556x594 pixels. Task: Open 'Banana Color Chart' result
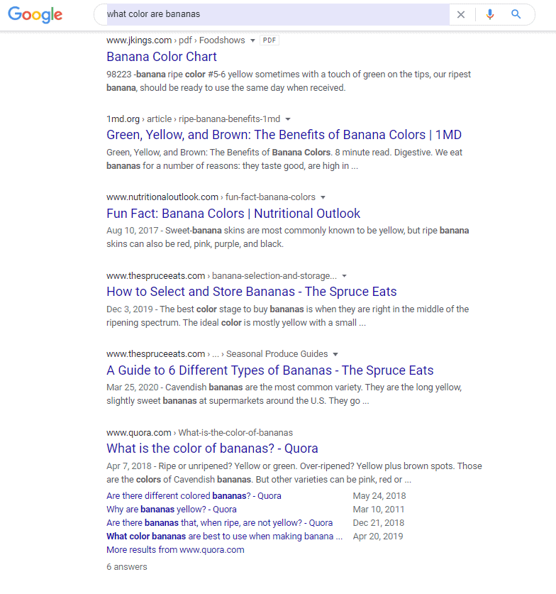pos(162,57)
